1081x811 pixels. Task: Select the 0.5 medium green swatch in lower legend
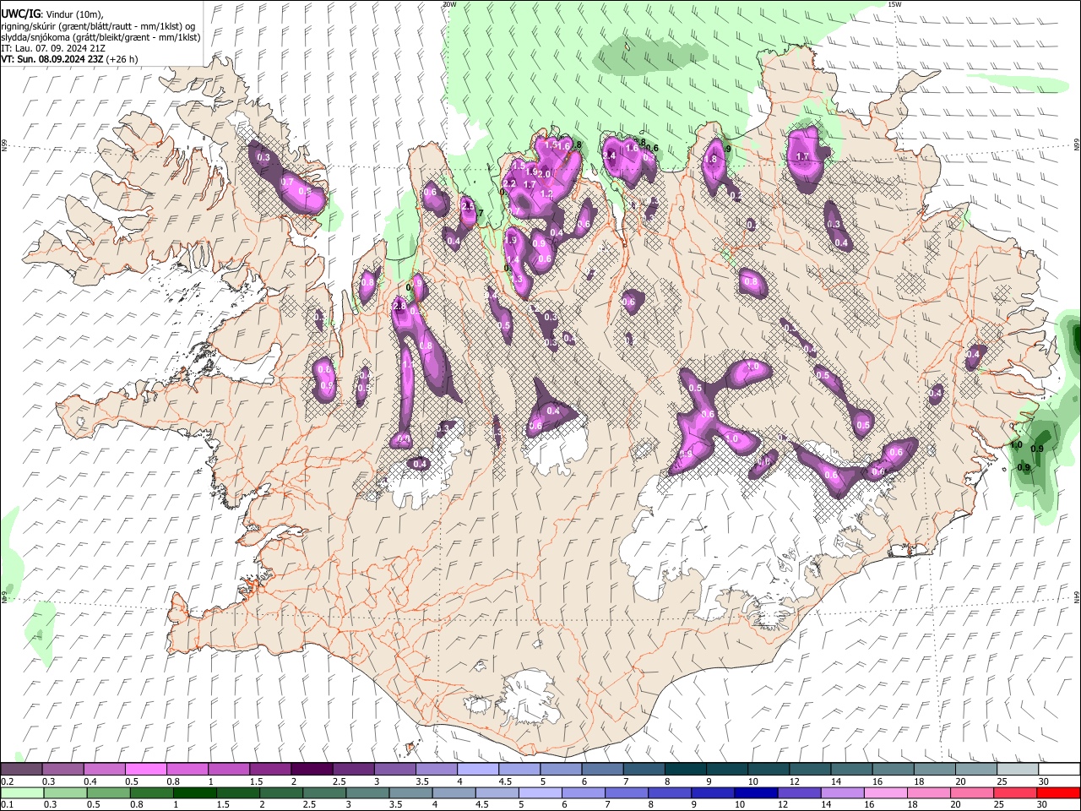pyautogui.click(x=108, y=792)
